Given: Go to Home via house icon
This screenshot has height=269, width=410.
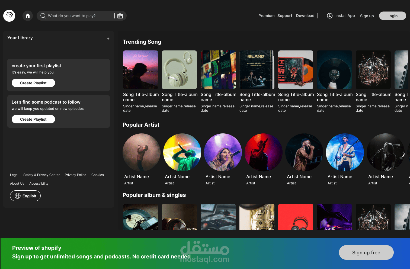Looking at the screenshot, I should pyautogui.click(x=28, y=16).
